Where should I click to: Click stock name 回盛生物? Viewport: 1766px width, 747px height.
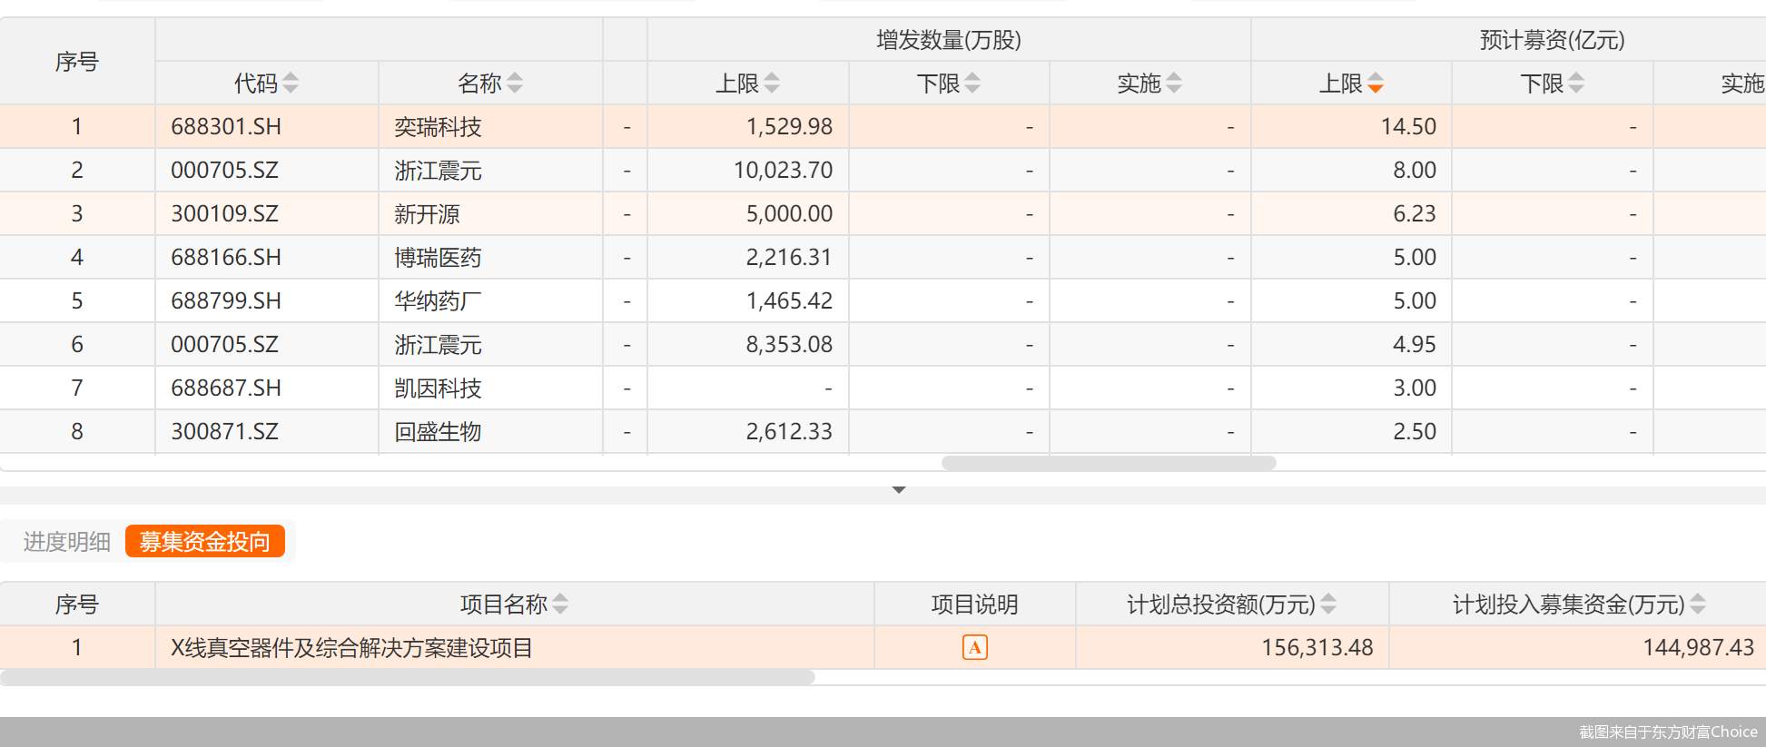pos(438,432)
